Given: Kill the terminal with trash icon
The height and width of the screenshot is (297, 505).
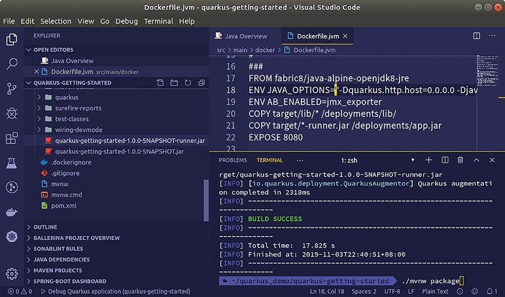Looking at the screenshot, I should (x=461, y=160).
